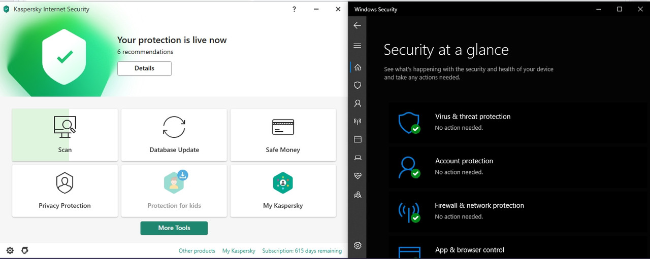650x259 pixels.
Task: Click Account protection person tile icon
Action: [409, 167]
